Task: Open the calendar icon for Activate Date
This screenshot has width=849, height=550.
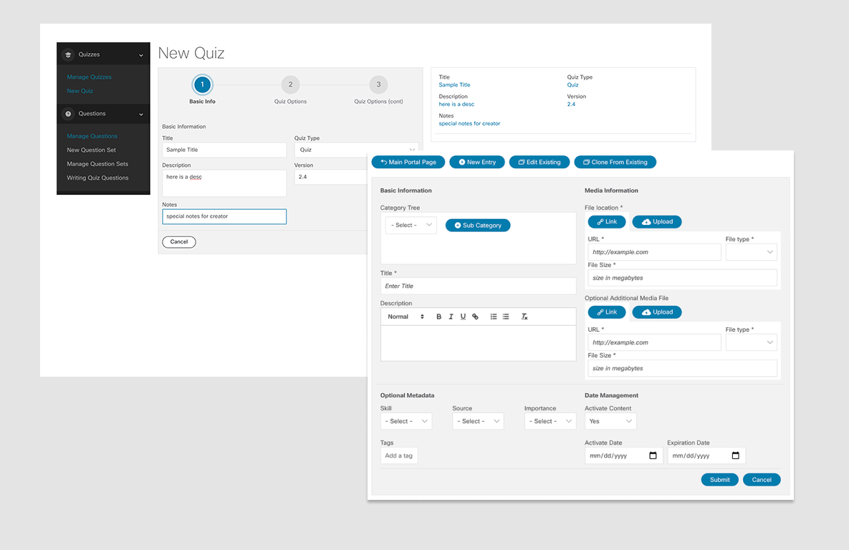Action: [652, 455]
